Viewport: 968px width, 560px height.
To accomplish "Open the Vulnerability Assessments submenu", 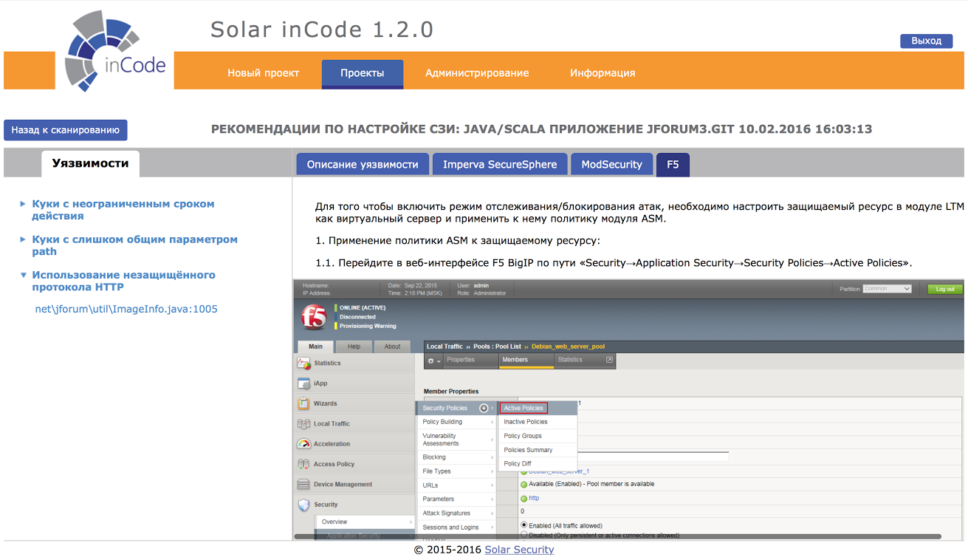I will (x=456, y=440).
